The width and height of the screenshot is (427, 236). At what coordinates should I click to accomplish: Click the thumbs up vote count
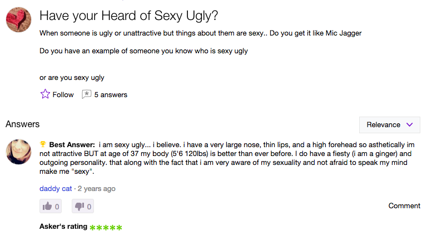(x=57, y=207)
